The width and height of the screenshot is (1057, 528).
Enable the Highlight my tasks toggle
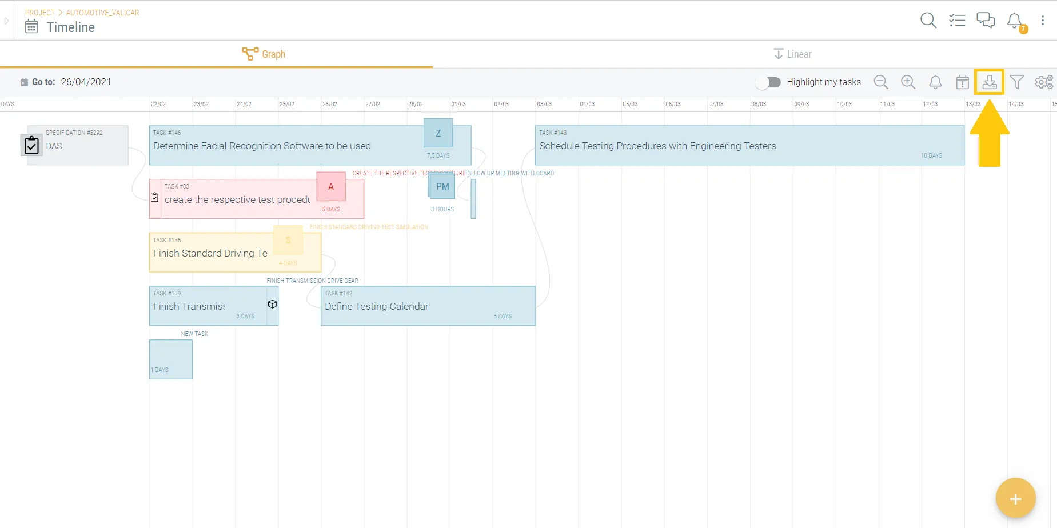pyautogui.click(x=768, y=82)
